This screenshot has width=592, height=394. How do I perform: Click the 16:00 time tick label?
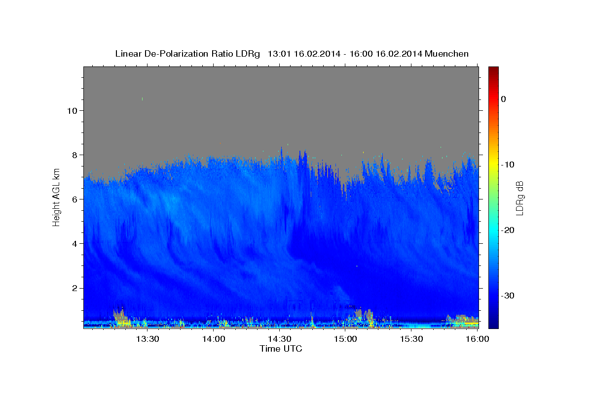[x=478, y=339]
